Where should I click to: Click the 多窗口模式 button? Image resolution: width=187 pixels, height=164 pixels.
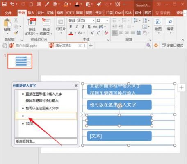tap(173, 46)
